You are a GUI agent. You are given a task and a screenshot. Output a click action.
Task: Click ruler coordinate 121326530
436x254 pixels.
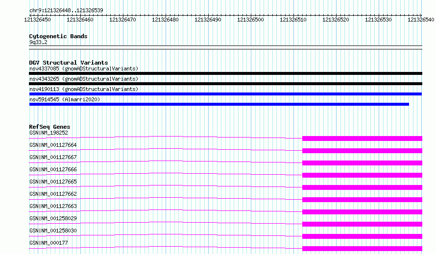(378, 20)
